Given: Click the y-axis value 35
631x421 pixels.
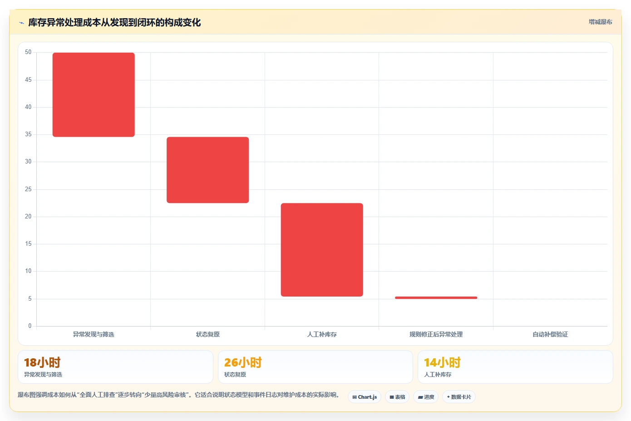Looking at the screenshot, I should click(x=28, y=134).
